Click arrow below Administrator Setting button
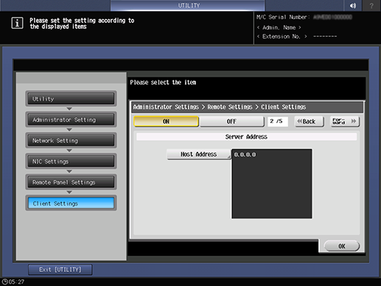The height and width of the screenshot is (286, 381). [69, 130]
